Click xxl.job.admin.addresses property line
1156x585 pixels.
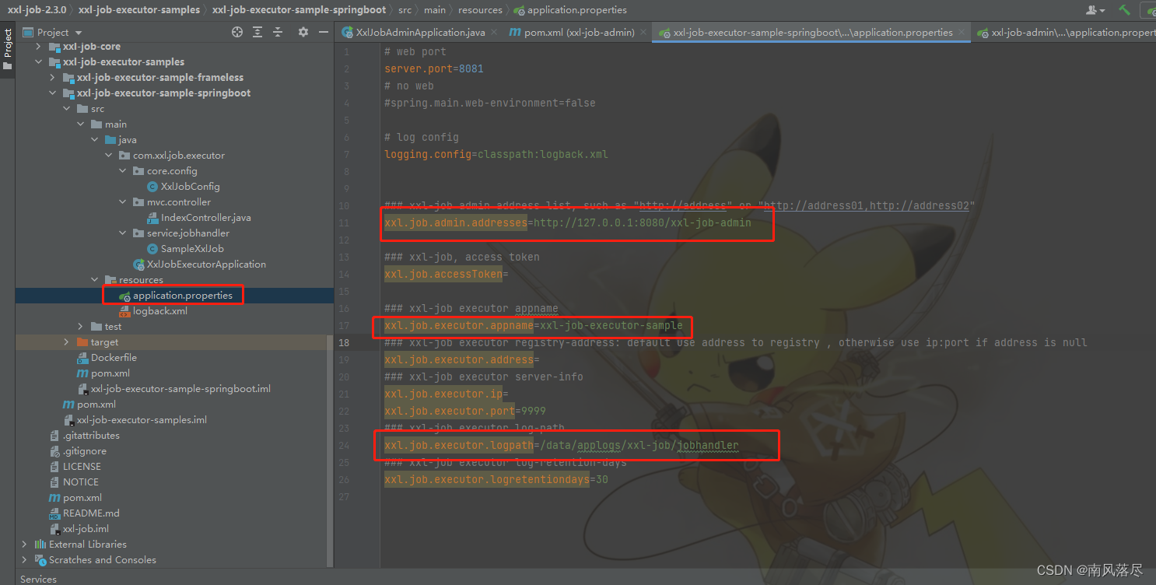click(568, 222)
